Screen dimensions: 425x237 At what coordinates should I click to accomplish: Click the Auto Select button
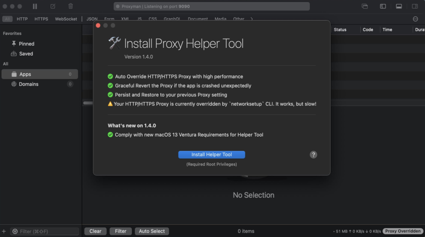[x=152, y=231]
